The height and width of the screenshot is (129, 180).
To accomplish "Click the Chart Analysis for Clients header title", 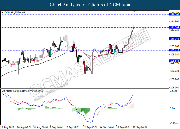I will 90,5.
